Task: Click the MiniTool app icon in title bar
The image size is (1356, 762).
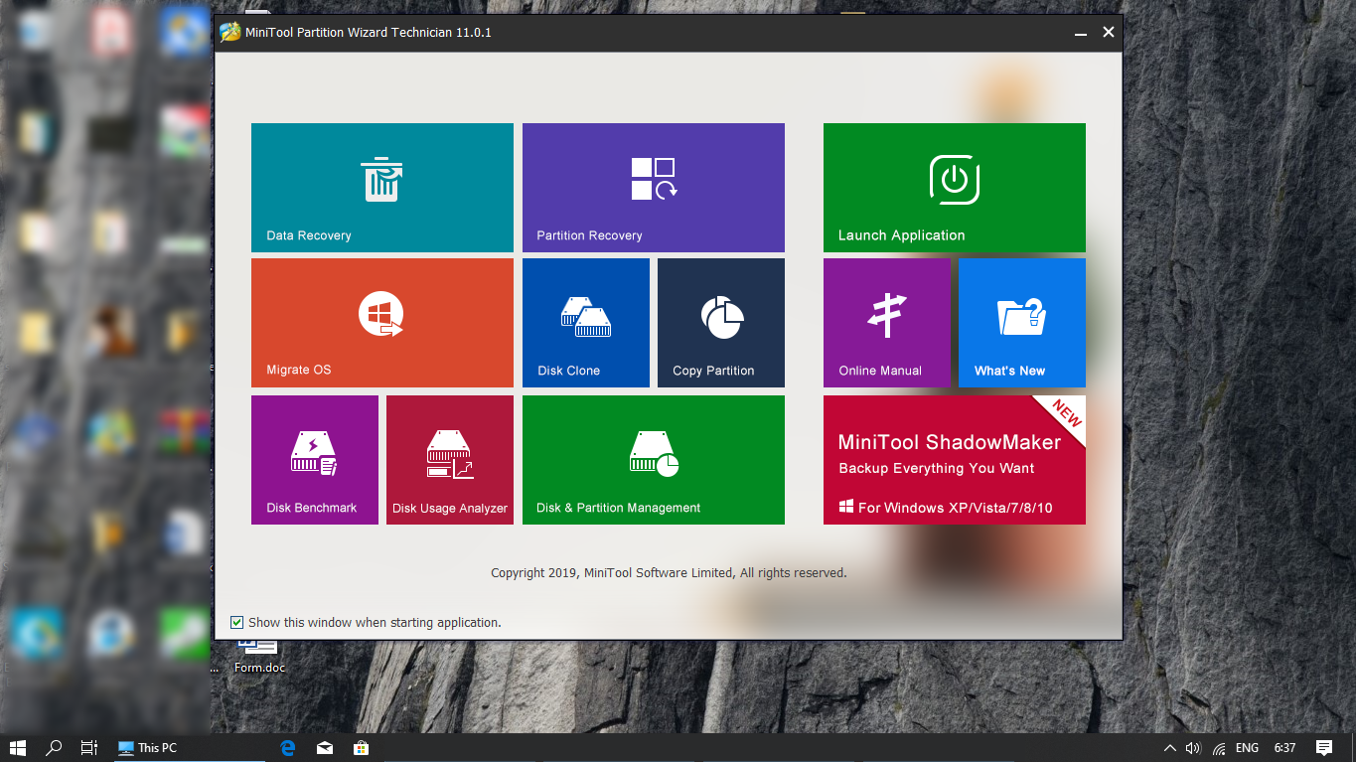Action: 229,32
